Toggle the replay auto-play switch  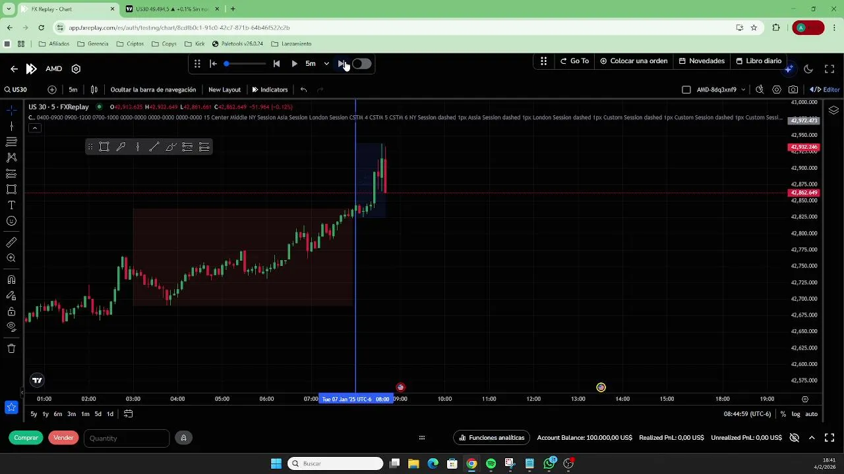[x=361, y=64]
